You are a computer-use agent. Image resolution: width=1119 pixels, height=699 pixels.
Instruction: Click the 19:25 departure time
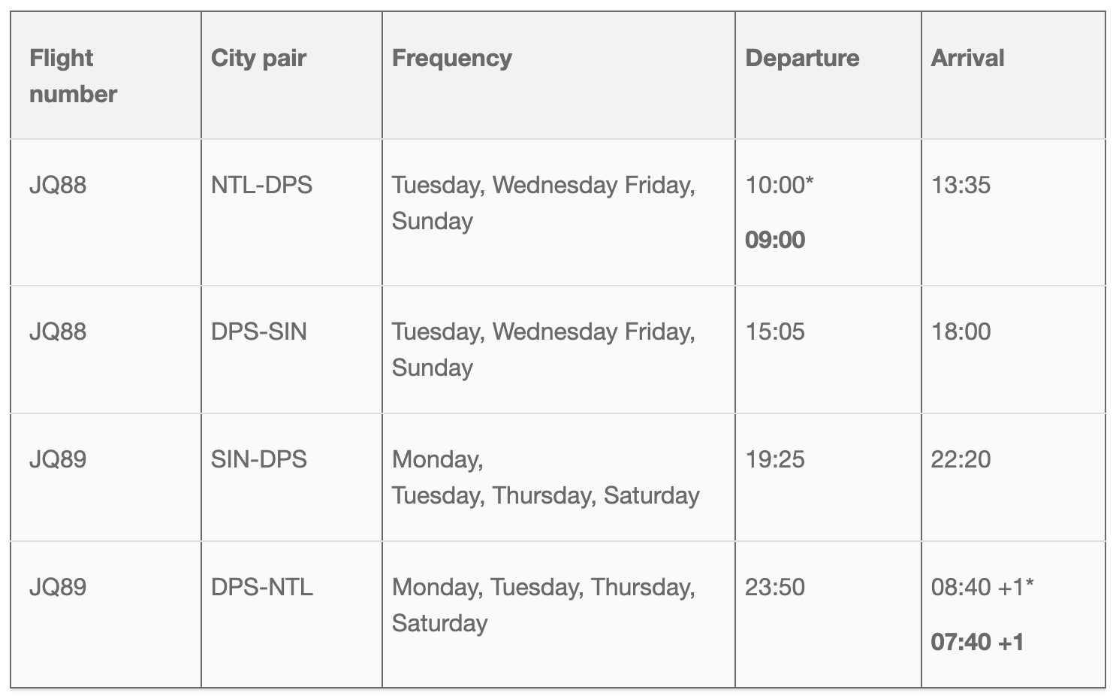click(774, 459)
